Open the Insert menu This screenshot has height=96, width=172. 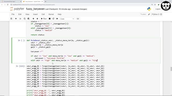coord(35,14)
